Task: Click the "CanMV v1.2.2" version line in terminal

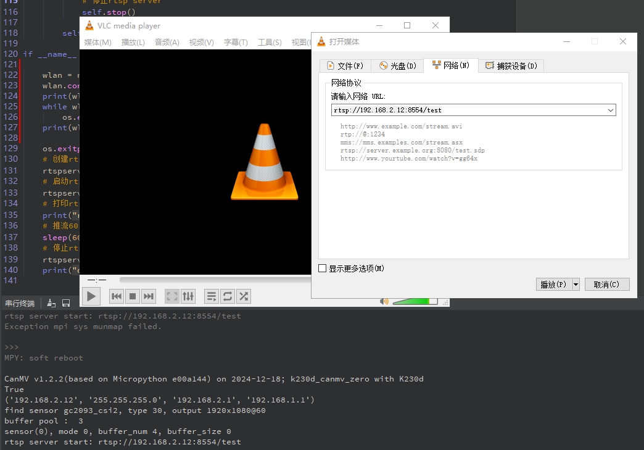Action: click(x=213, y=379)
